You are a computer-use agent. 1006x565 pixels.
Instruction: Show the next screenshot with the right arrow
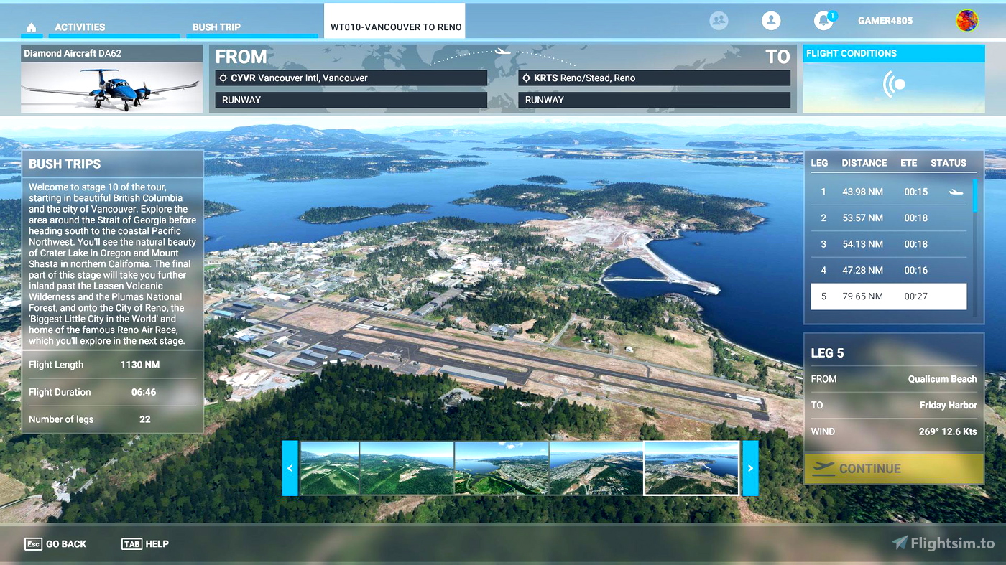(750, 468)
